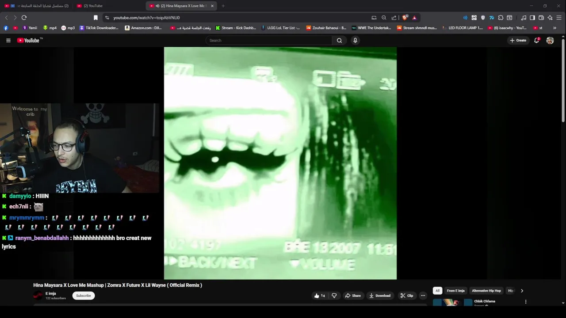Click the YouTube search magnifier button
566x318 pixels.
click(x=339, y=40)
